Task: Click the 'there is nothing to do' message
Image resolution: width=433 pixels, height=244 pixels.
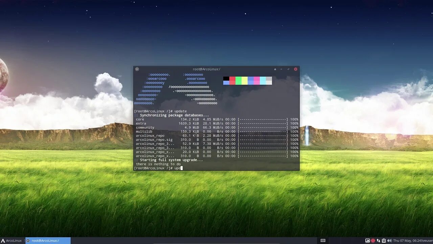Action: (x=158, y=164)
